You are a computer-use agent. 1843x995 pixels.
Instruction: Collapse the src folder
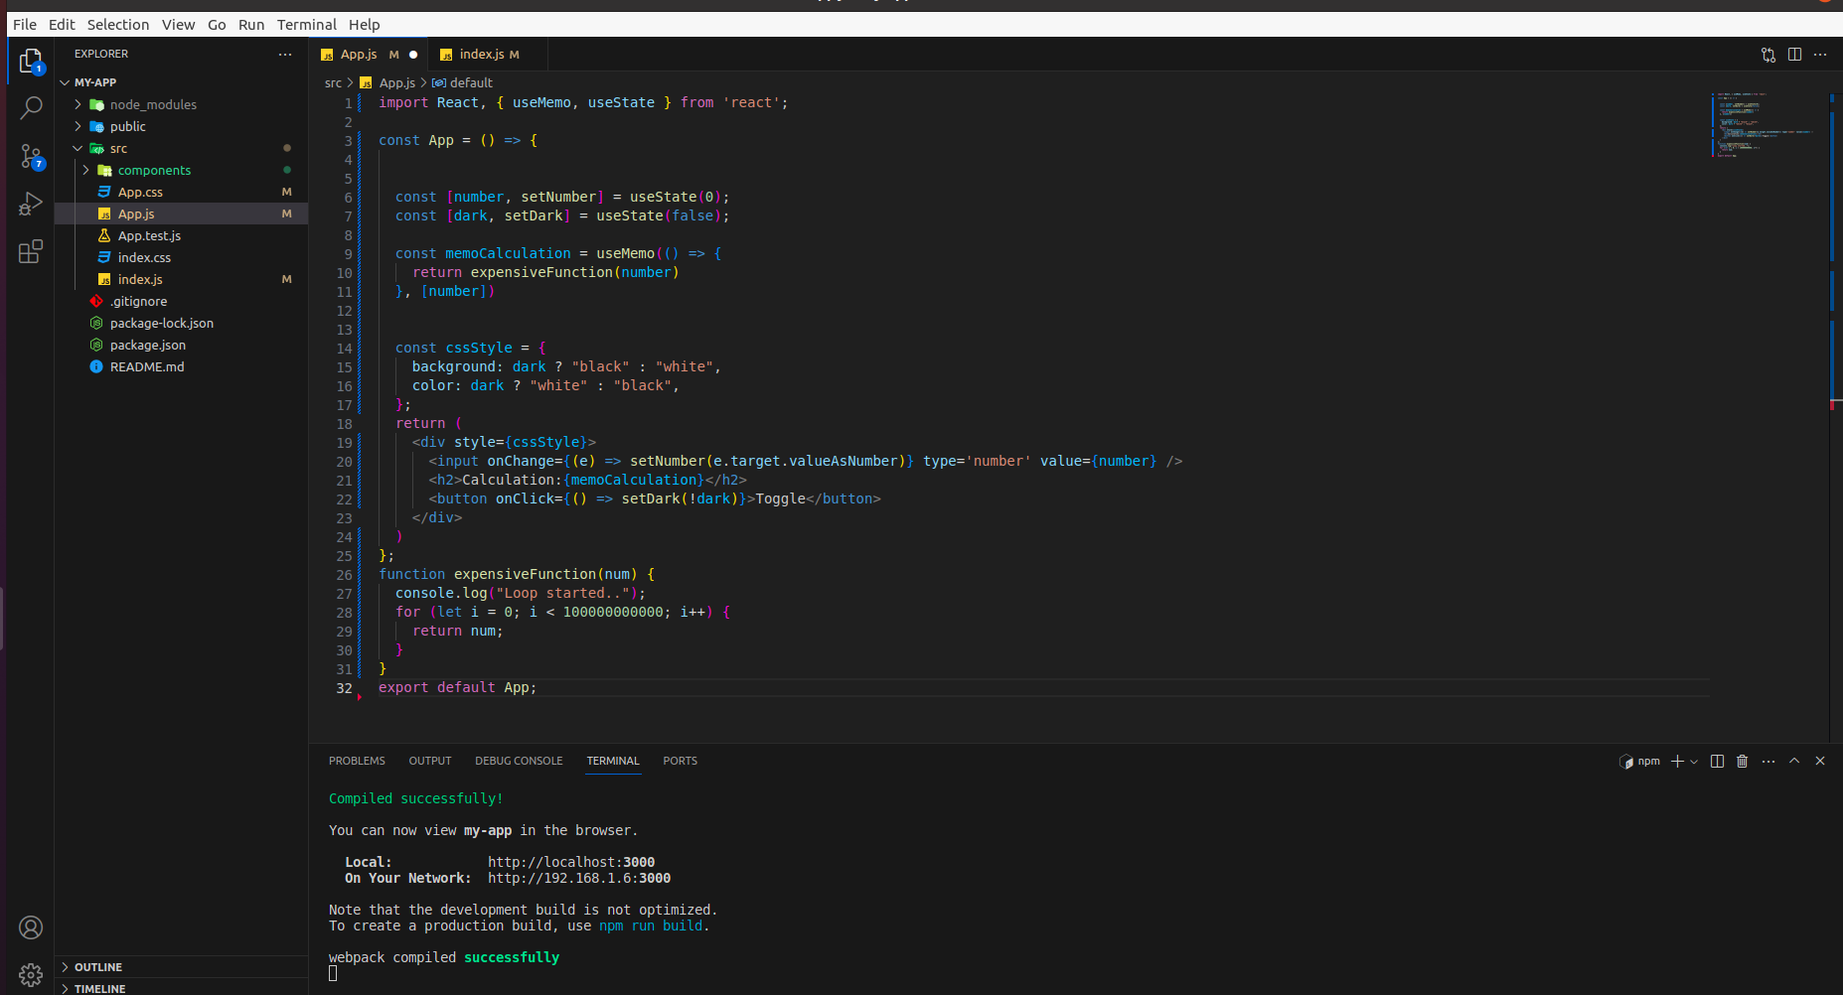click(78, 148)
